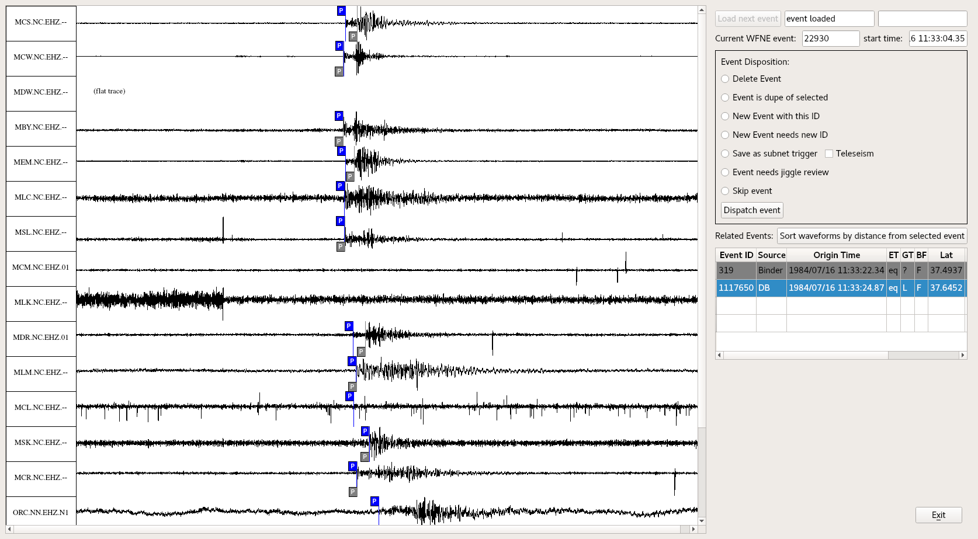
Task: Select blue P pick on MCR.NC.EHZ trace
Action: point(353,466)
